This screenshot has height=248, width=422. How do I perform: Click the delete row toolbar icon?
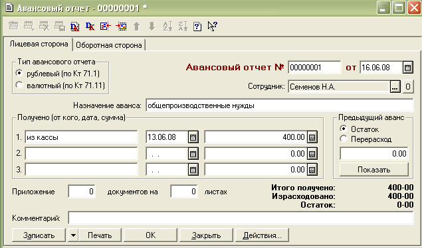[44, 26]
